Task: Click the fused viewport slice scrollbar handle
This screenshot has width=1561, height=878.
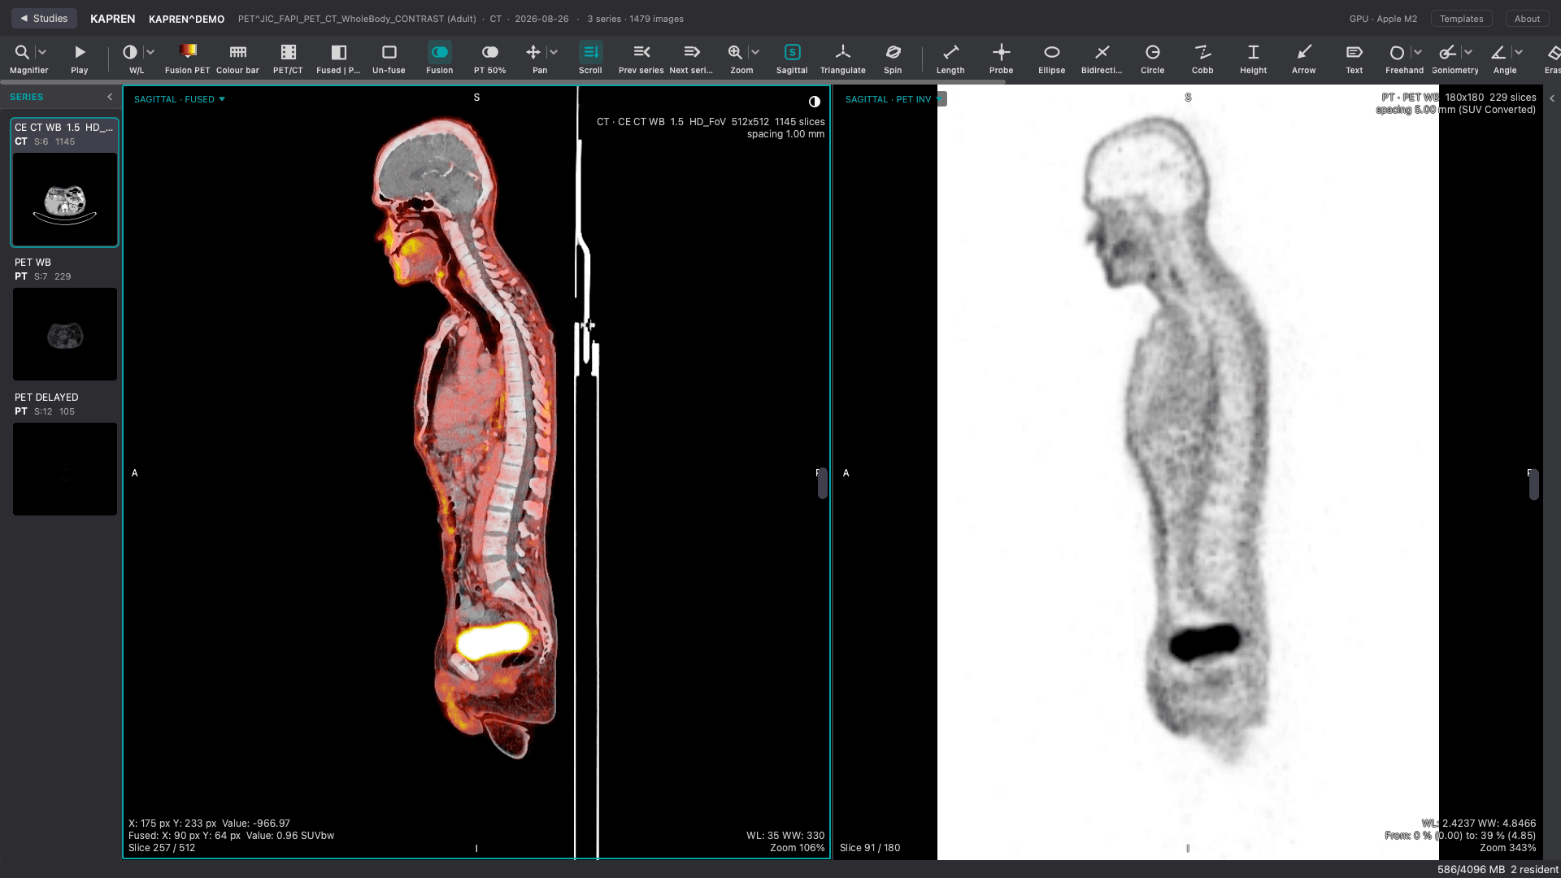Action: click(x=823, y=483)
